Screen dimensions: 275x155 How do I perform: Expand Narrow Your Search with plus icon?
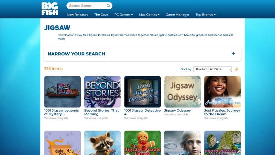pos(233,53)
